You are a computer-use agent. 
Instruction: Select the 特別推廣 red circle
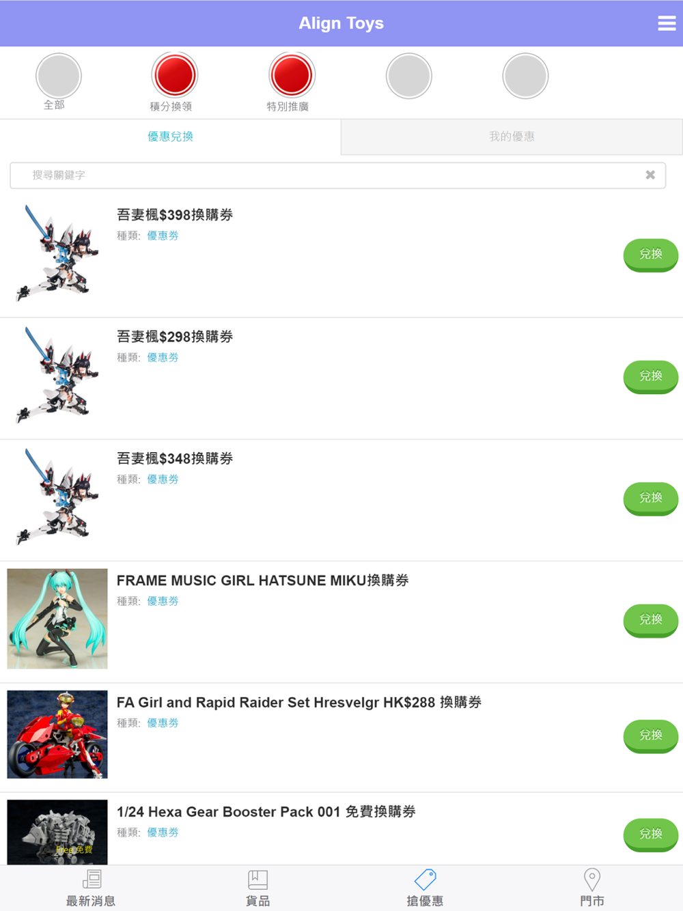click(292, 75)
